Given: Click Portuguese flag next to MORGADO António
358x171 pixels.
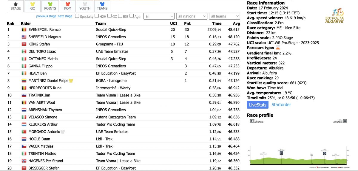Looking at the screenshot, I should [x=24, y=132].
